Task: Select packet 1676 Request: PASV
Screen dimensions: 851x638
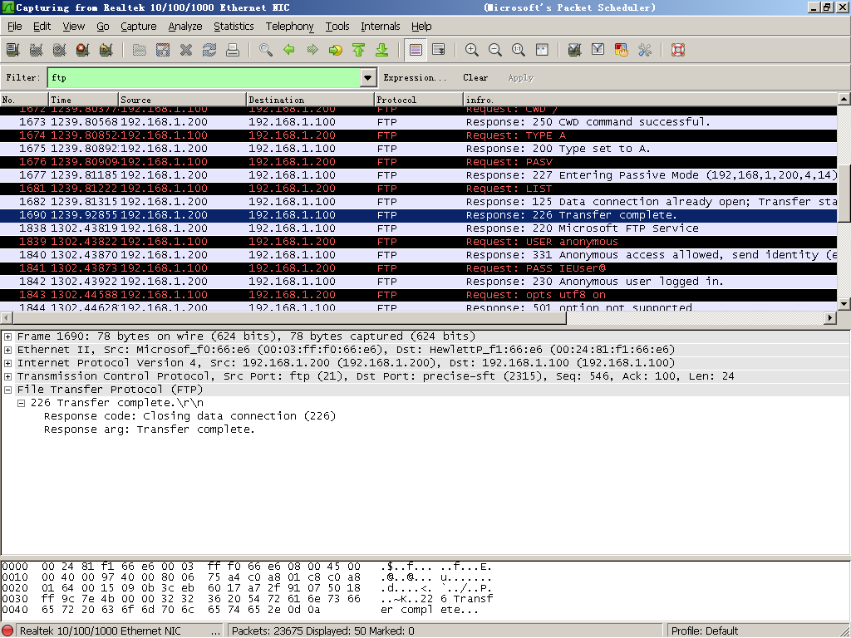Action: click(419, 162)
